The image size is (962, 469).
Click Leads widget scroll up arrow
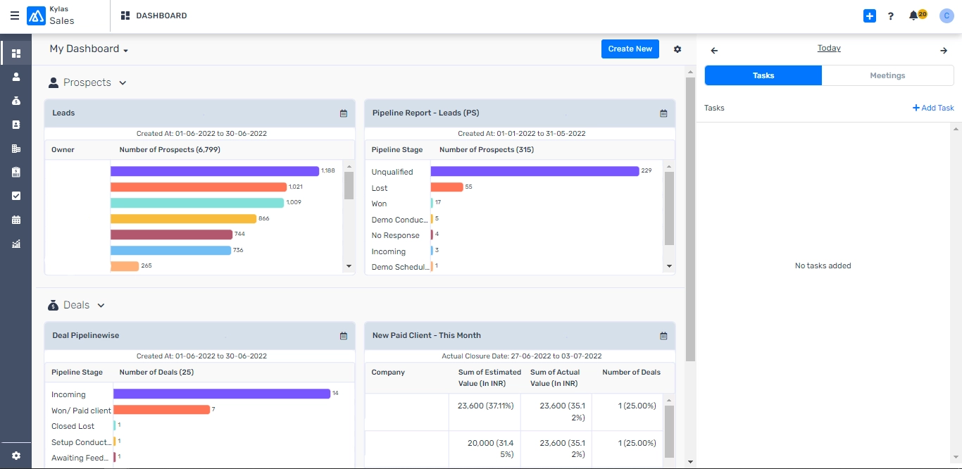tap(349, 167)
